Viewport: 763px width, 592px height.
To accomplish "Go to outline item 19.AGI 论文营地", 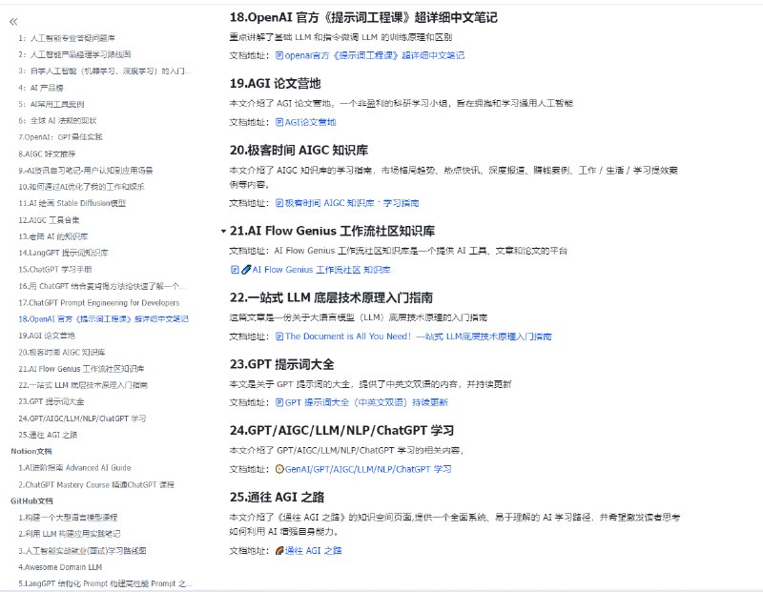I will [x=47, y=336].
